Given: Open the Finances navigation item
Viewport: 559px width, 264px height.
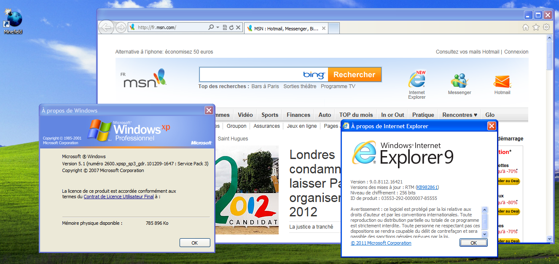Looking at the screenshot, I should (x=298, y=115).
